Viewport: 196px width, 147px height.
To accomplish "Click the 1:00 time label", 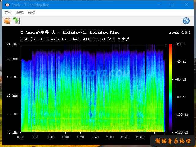I will [65, 137].
